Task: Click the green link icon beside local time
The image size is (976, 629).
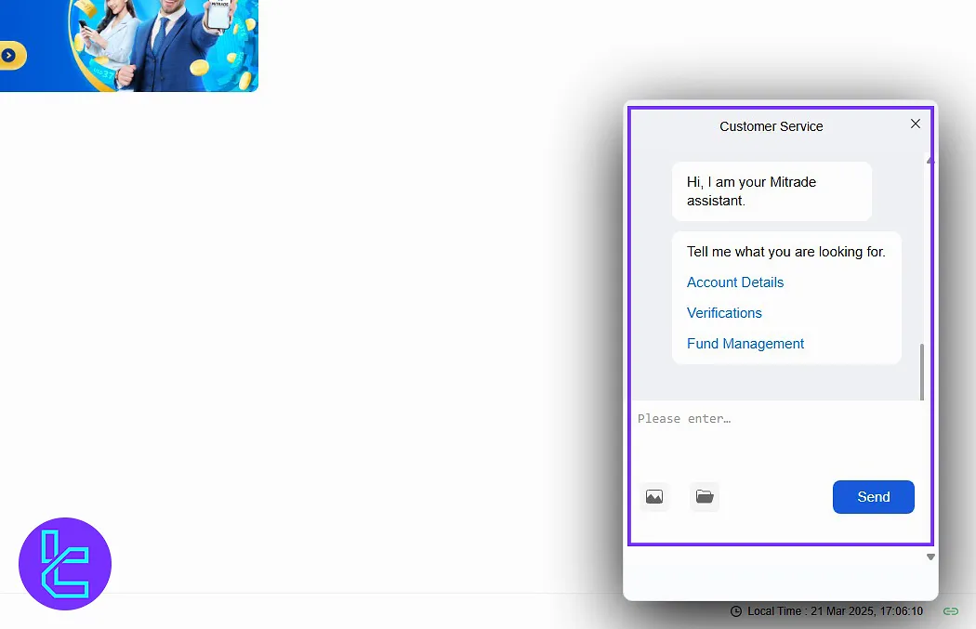Action: click(x=950, y=611)
